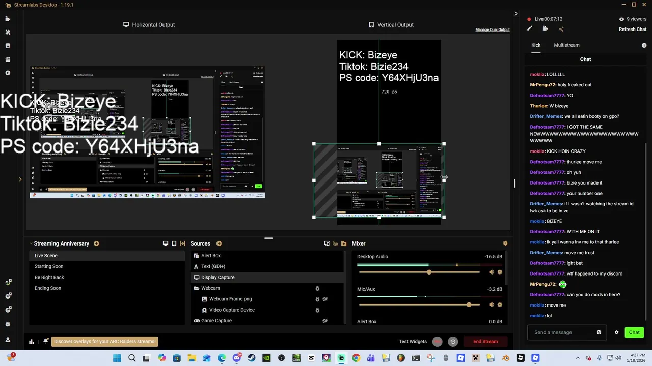Collapse the Webcam folder in Sources
The width and height of the screenshot is (652, 366).
[197, 288]
